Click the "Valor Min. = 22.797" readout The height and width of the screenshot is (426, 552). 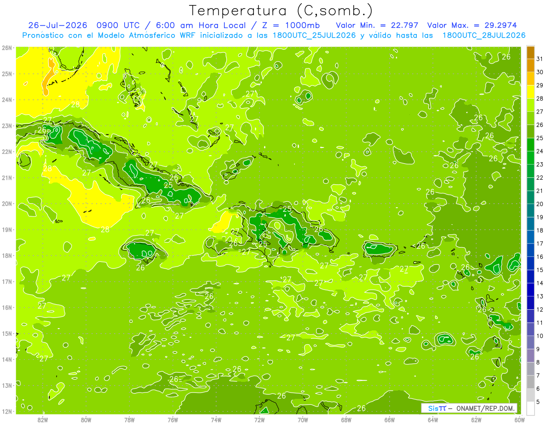[x=377, y=25]
